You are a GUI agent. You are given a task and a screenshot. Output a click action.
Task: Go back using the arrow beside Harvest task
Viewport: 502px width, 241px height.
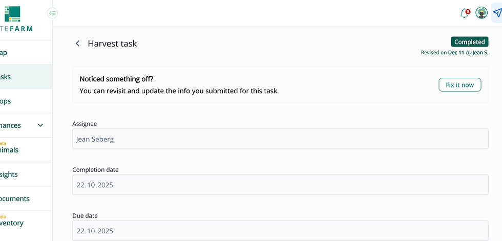(x=78, y=44)
